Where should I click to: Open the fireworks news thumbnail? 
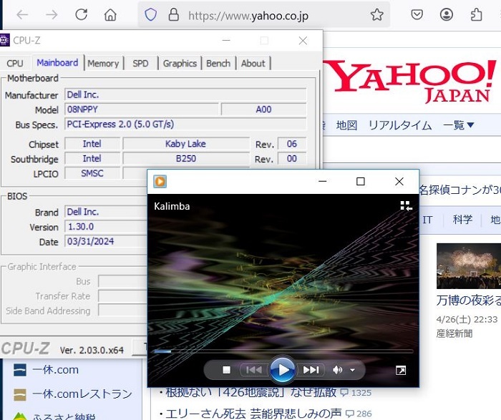[x=469, y=265]
